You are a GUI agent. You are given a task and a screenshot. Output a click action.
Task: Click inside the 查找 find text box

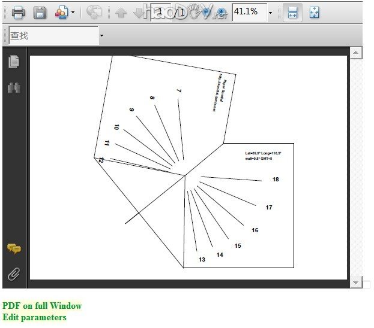tap(53, 36)
